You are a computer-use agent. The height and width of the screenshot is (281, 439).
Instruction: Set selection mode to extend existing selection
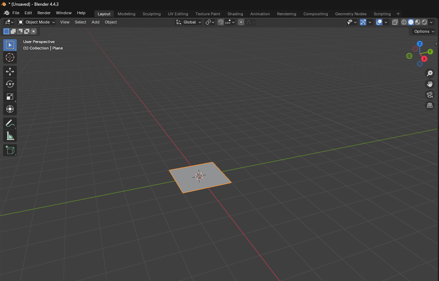coord(13,31)
